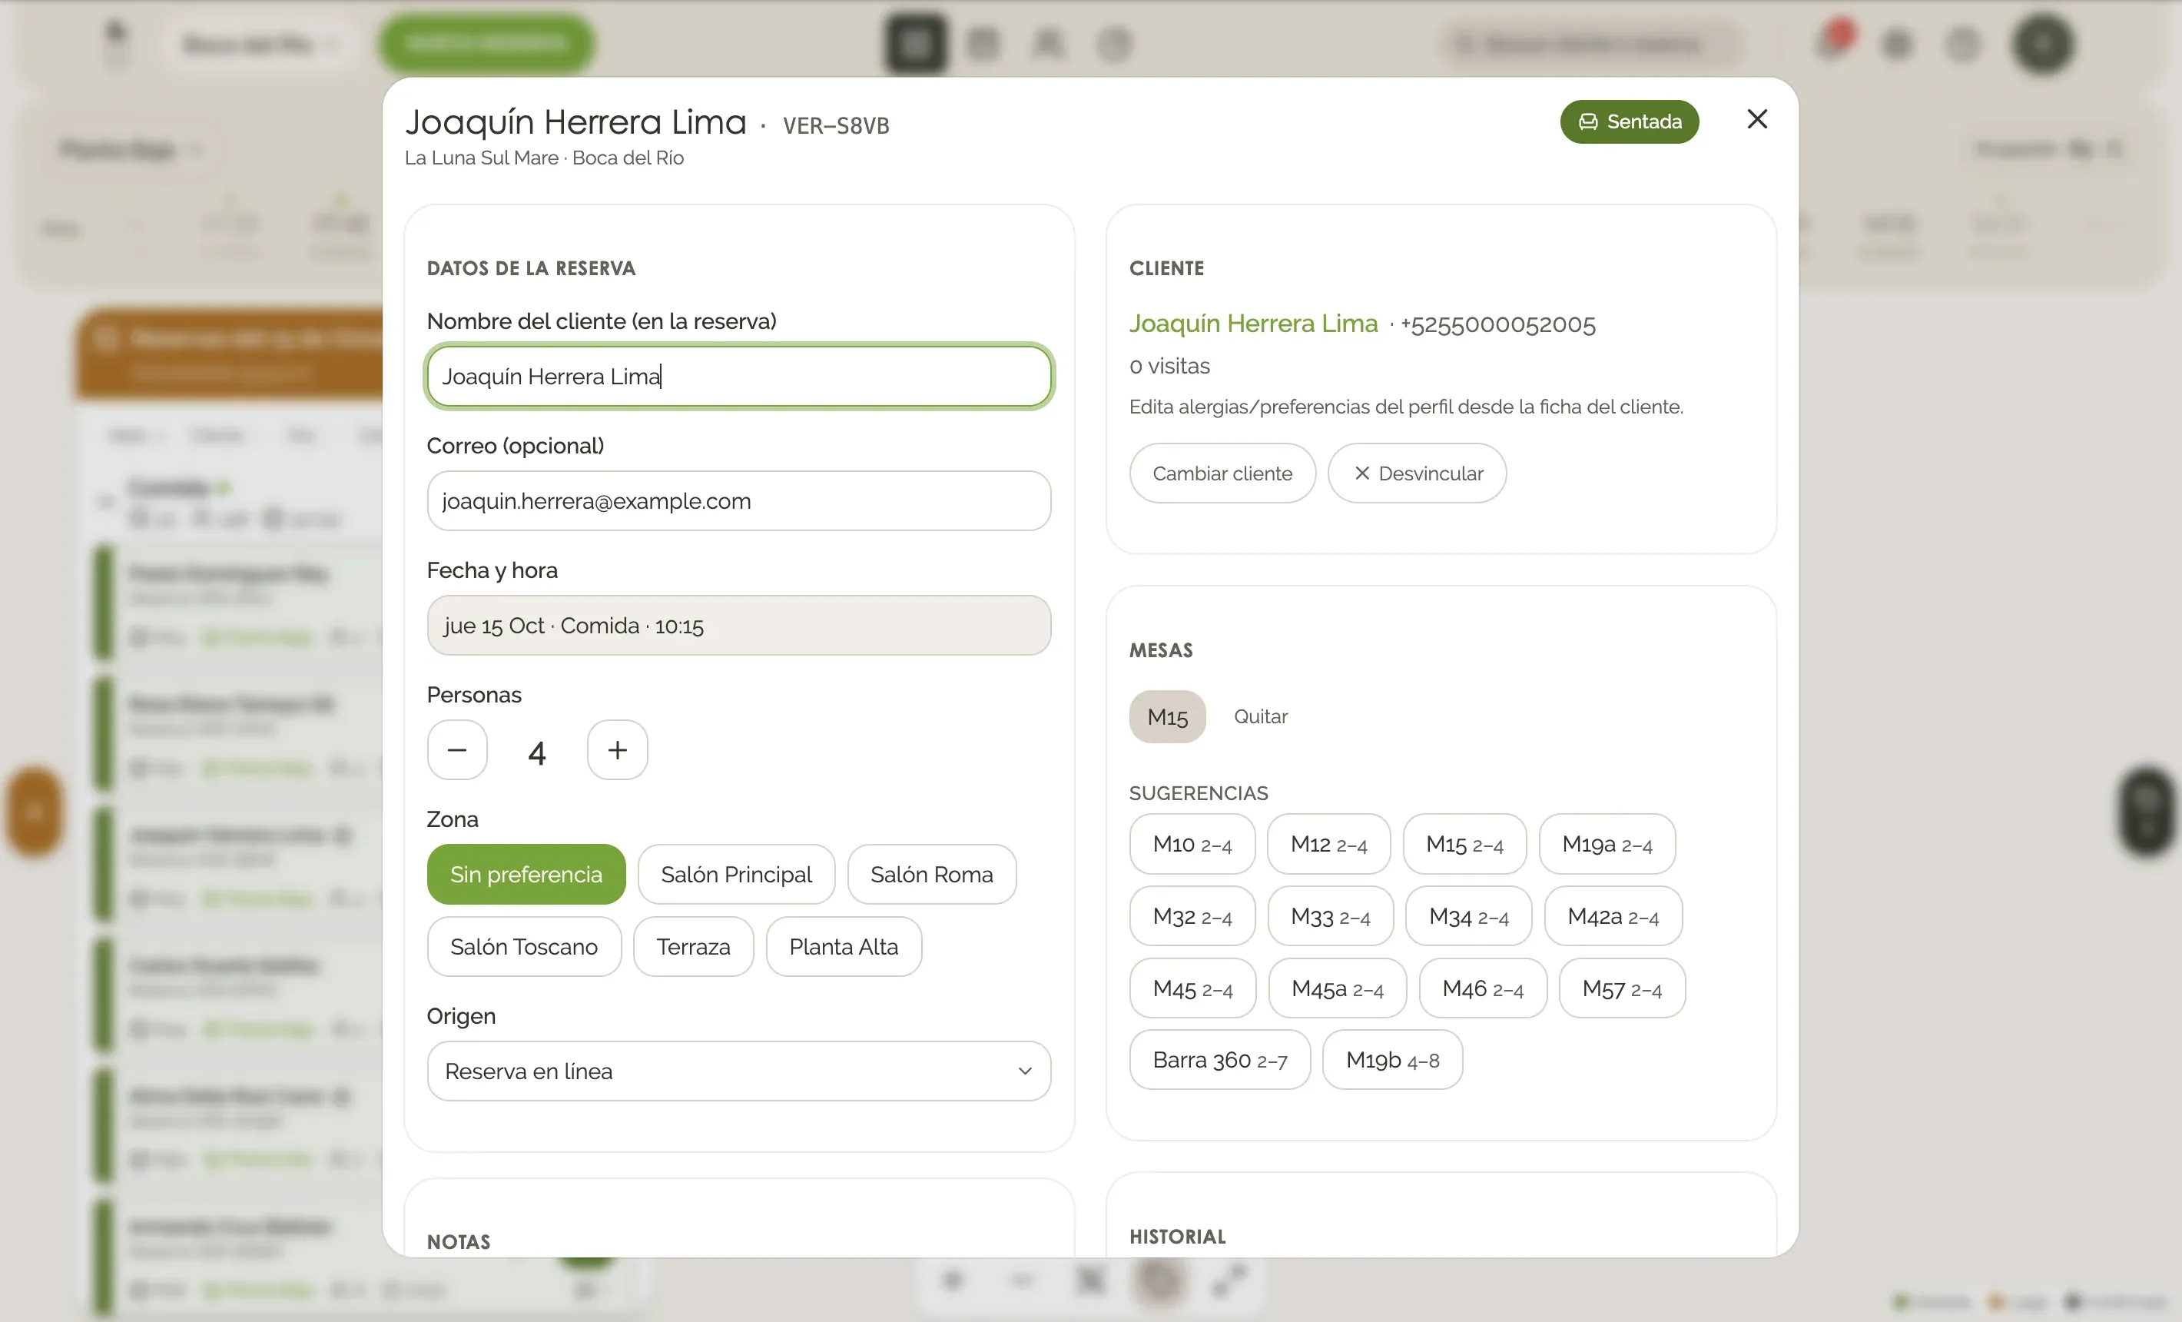This screenshot has width=2182, height=1322.
Task: Decrease the number of personas
Action: point(457,749)
